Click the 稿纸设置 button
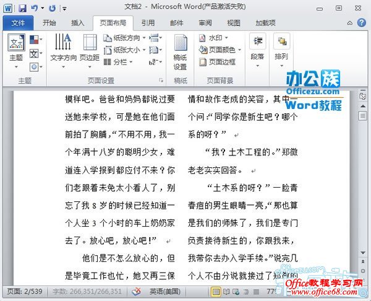 coord(181,52)
